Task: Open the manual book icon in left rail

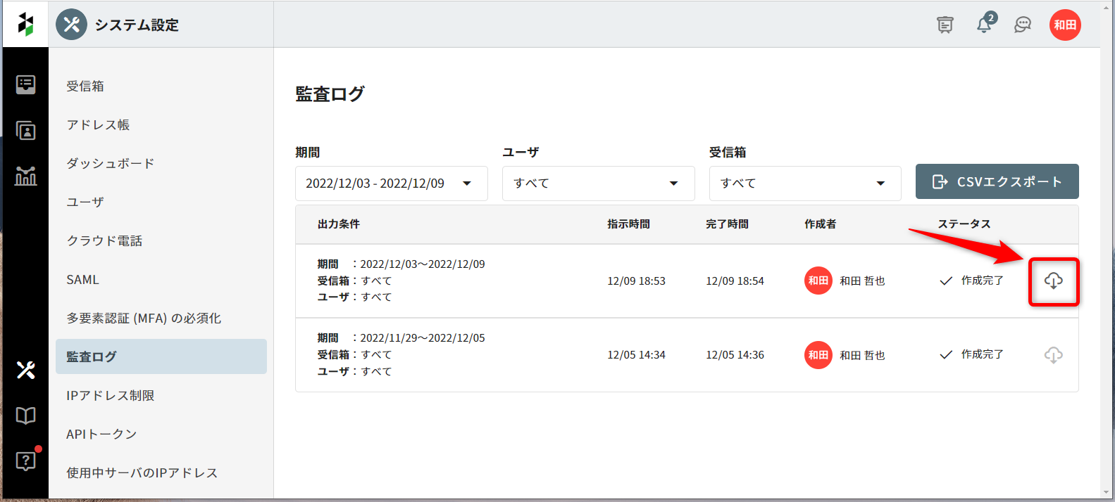Action: pyautogui.click(x=25, y=416)
